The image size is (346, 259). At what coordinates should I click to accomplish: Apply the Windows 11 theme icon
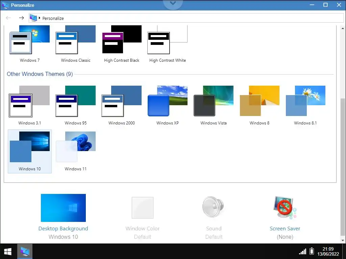(x=75, y=147)
